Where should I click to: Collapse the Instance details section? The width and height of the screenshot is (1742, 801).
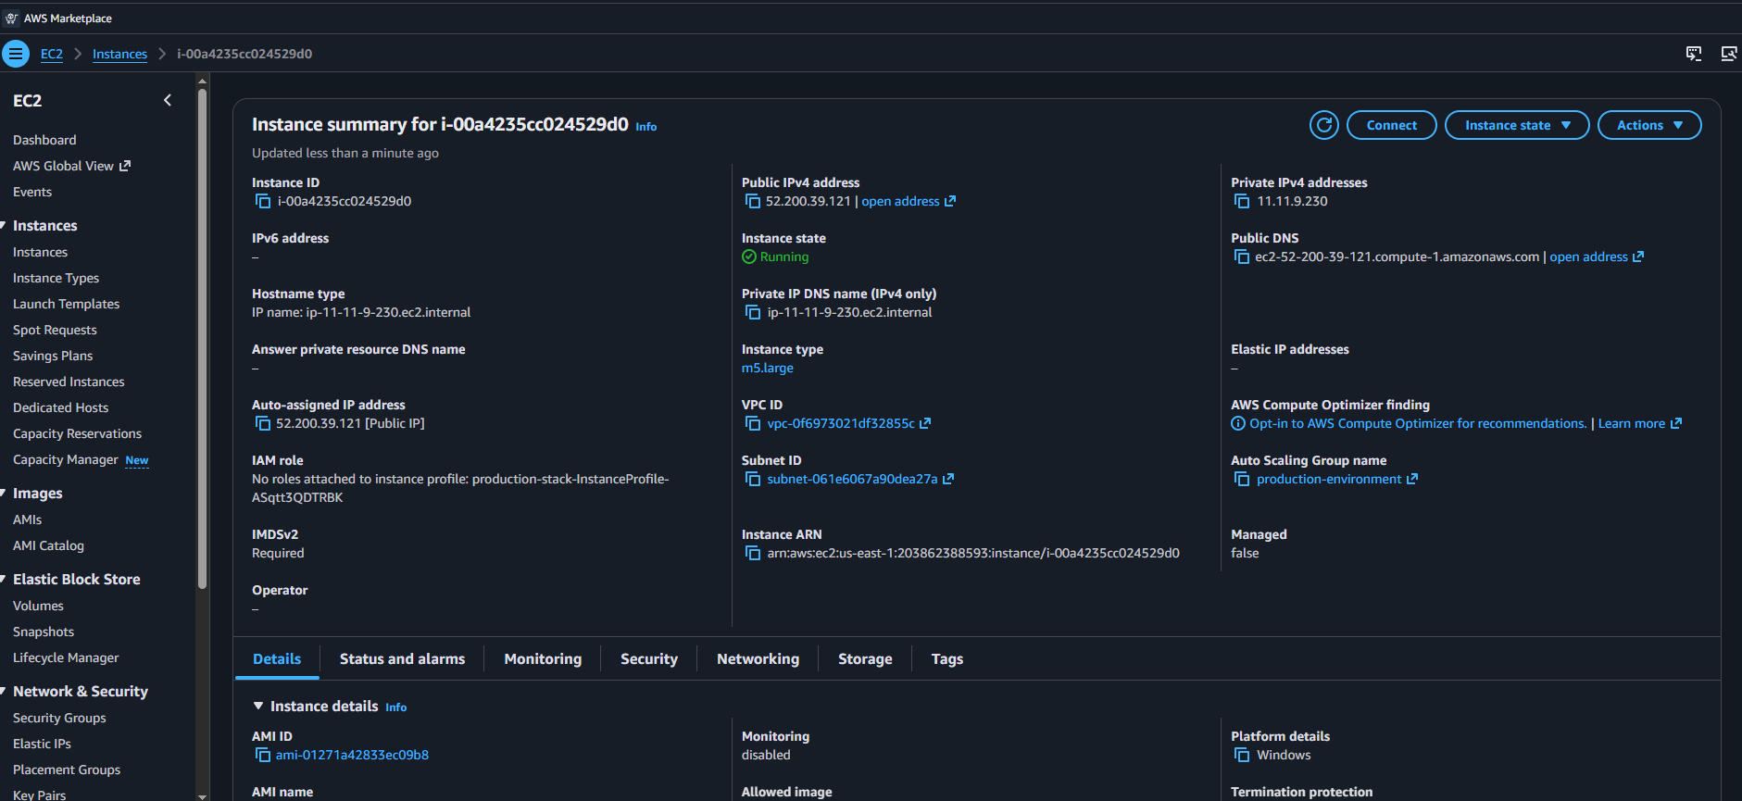[x=258, y=706]
